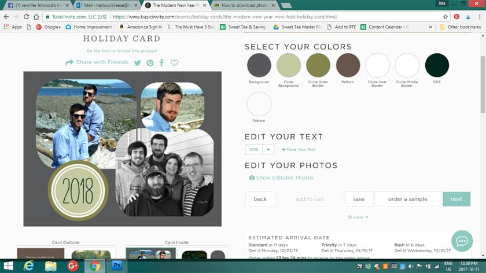Open the Apps bookmarks shortcut
This screenshot has height=273, width=486.
point(13,27)
